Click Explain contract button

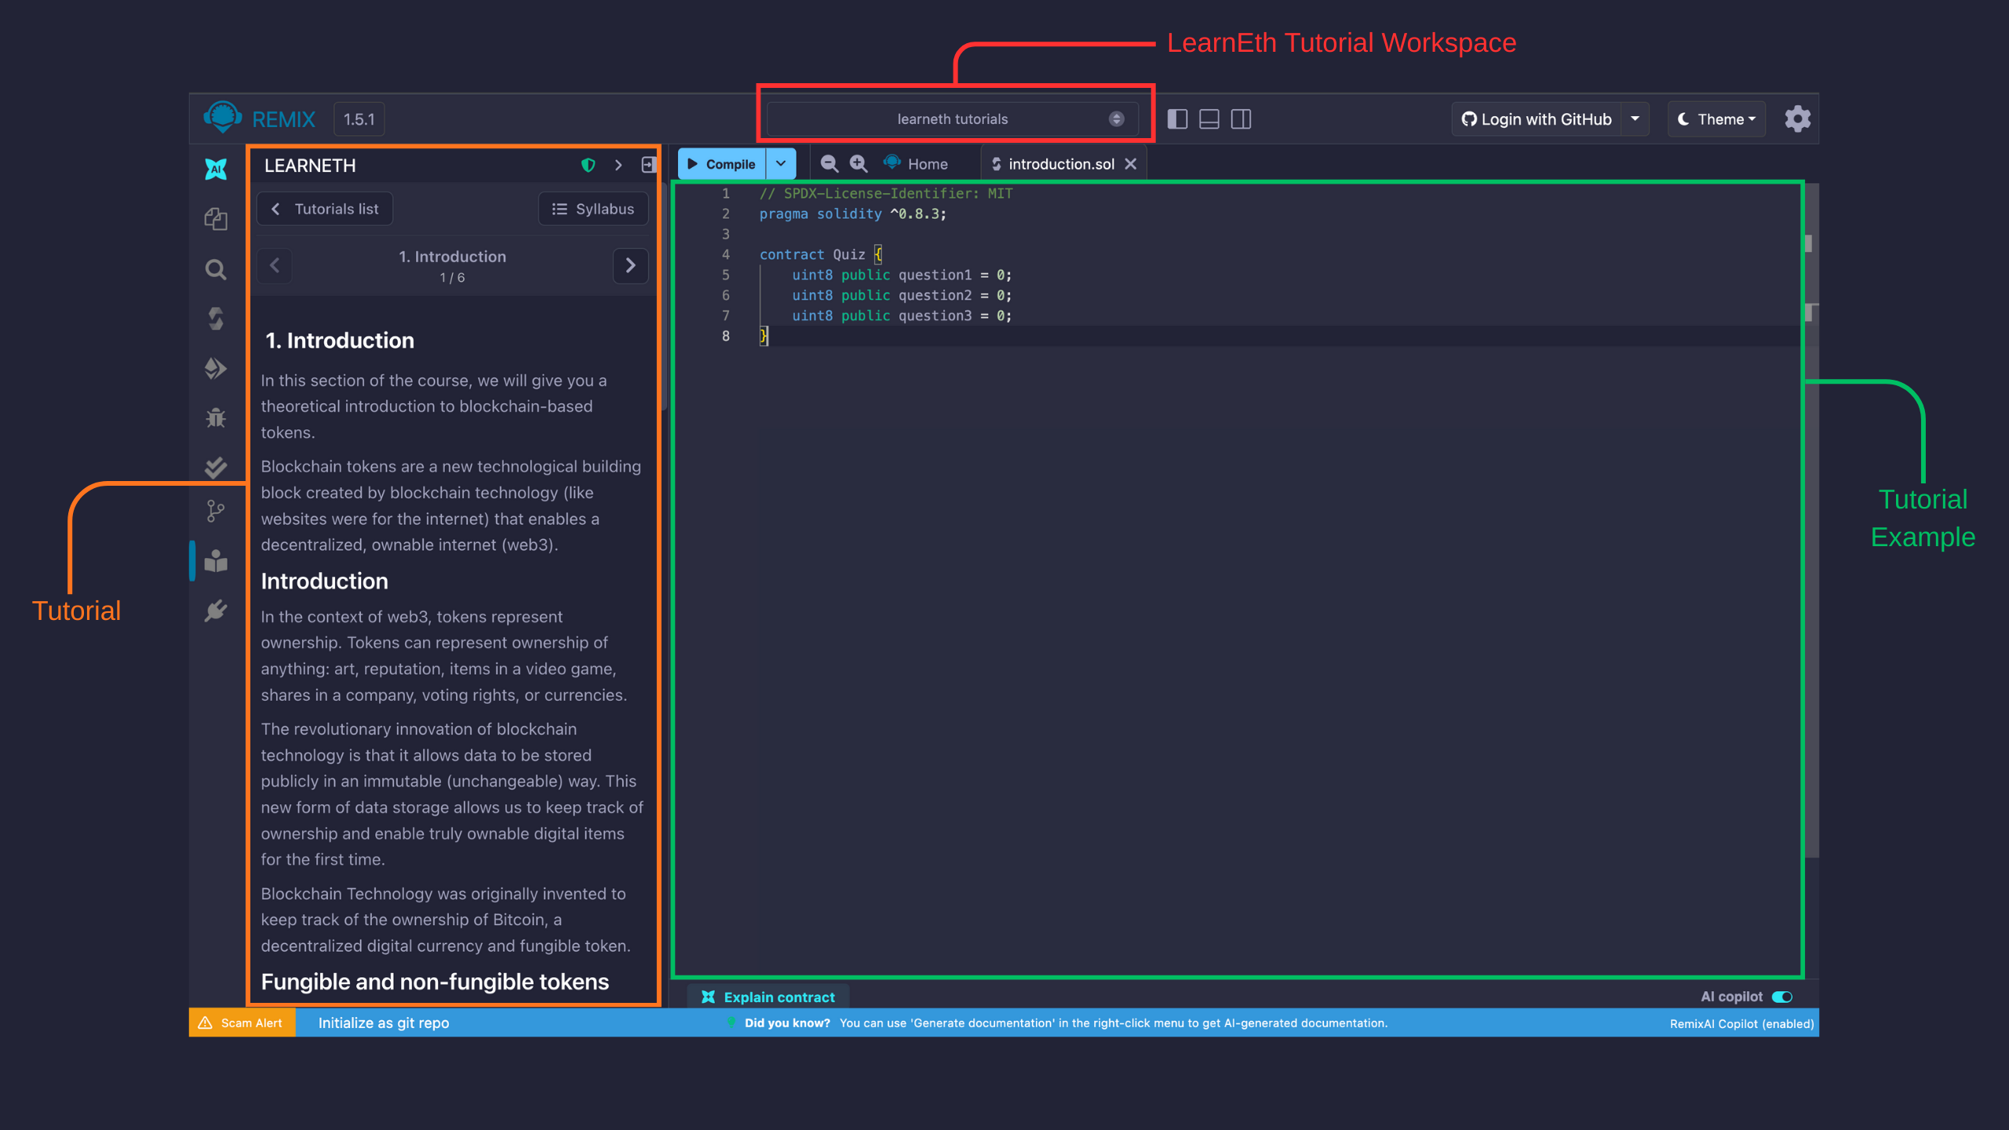pos(768,997)
